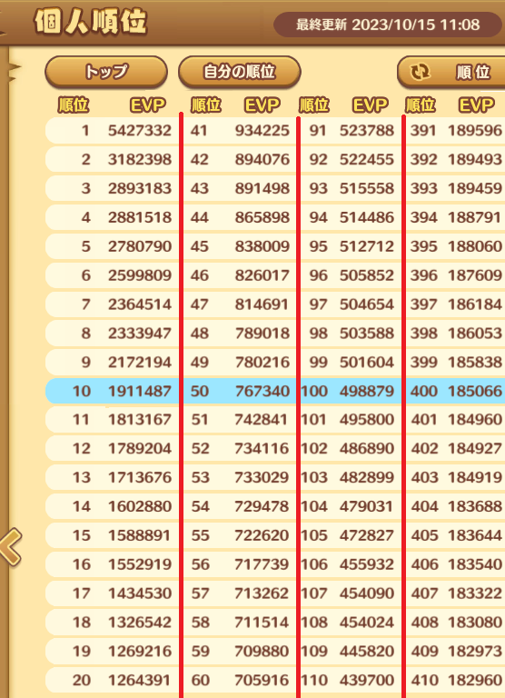The image size is (505, 698).
Task: Click rank 391 entry 189596
Action: (456, 131)
